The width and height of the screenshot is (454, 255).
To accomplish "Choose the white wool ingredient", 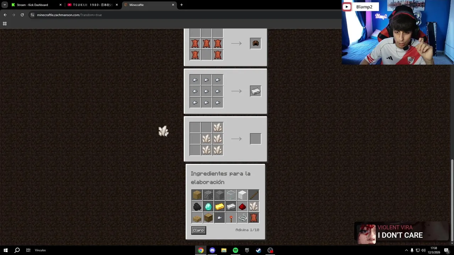I will (242, 195).
